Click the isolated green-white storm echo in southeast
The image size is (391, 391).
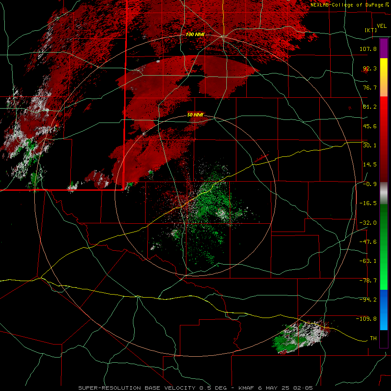tap(302, 336)
